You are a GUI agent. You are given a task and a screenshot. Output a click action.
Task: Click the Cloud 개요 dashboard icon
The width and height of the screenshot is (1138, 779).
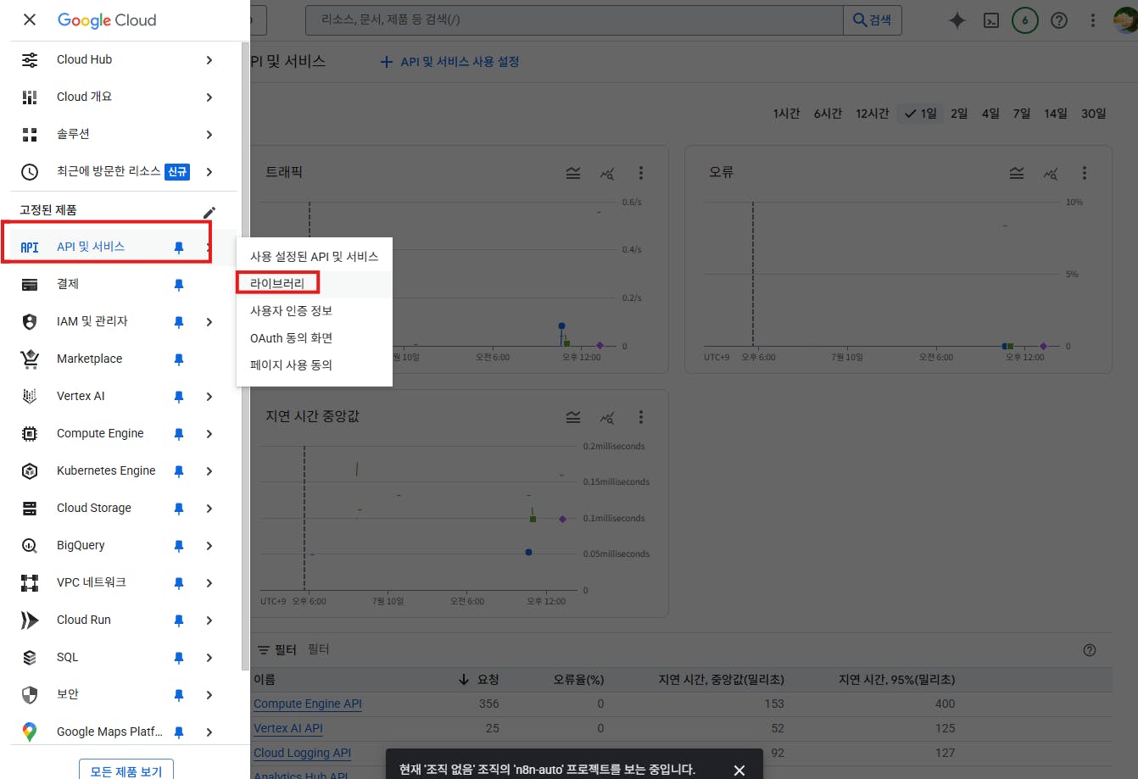point(30,97)
